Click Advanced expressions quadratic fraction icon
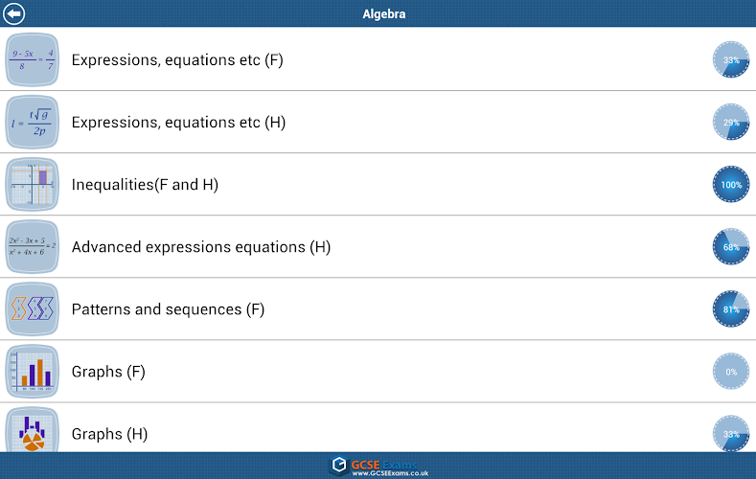The width and height of the screenshot is (756, 479). coord(33,246)
